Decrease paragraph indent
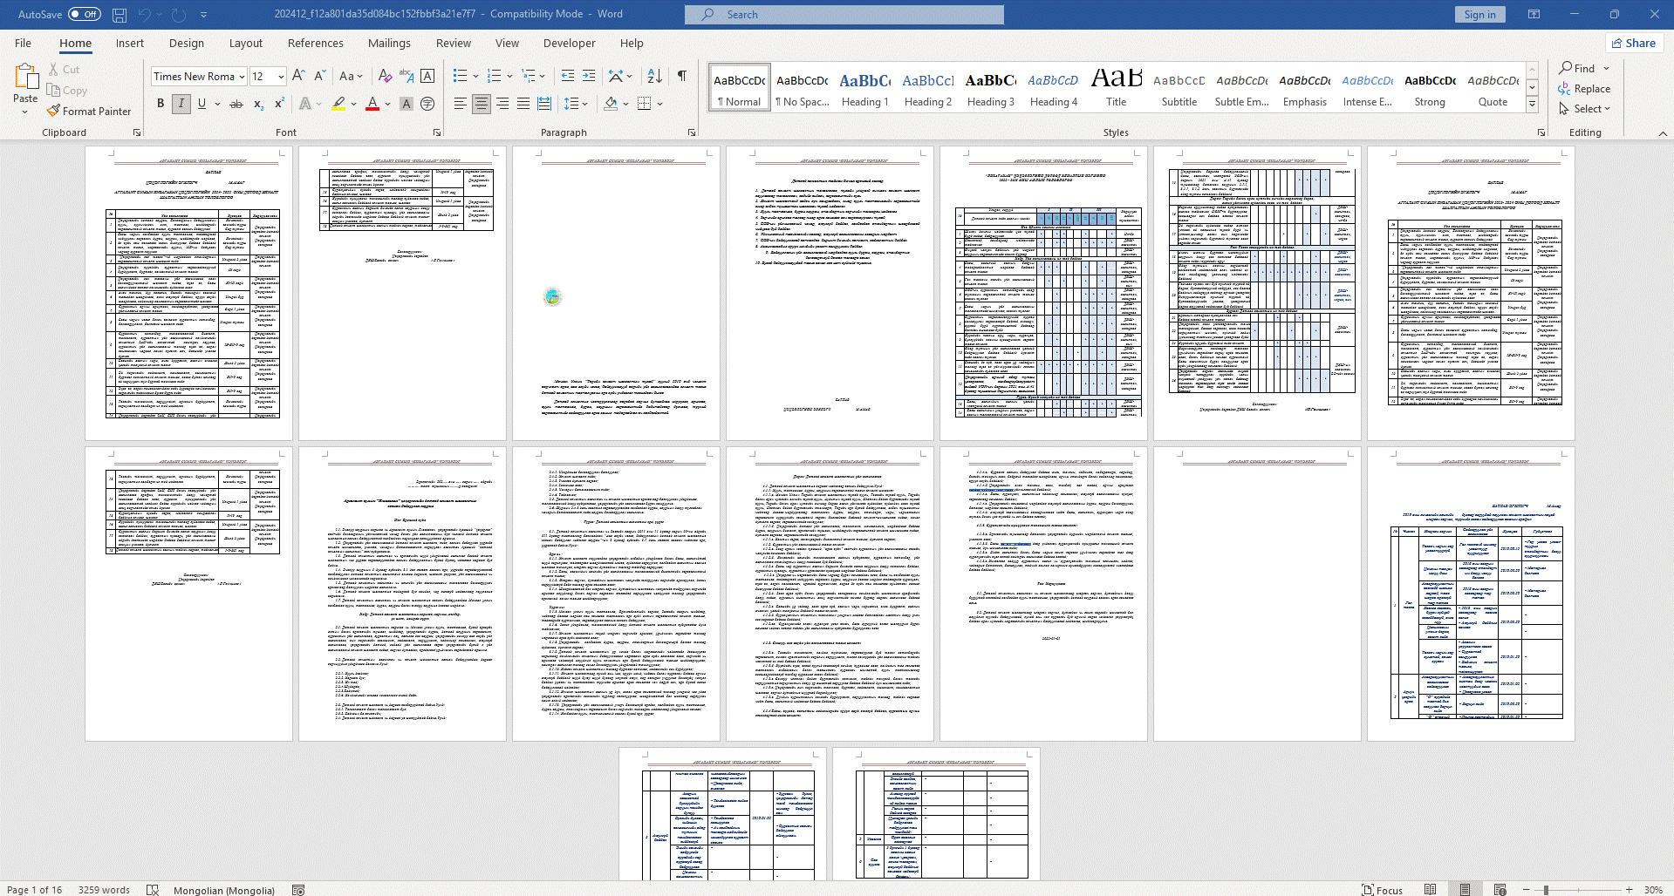The image size is (1674, 896). point(568,76)
